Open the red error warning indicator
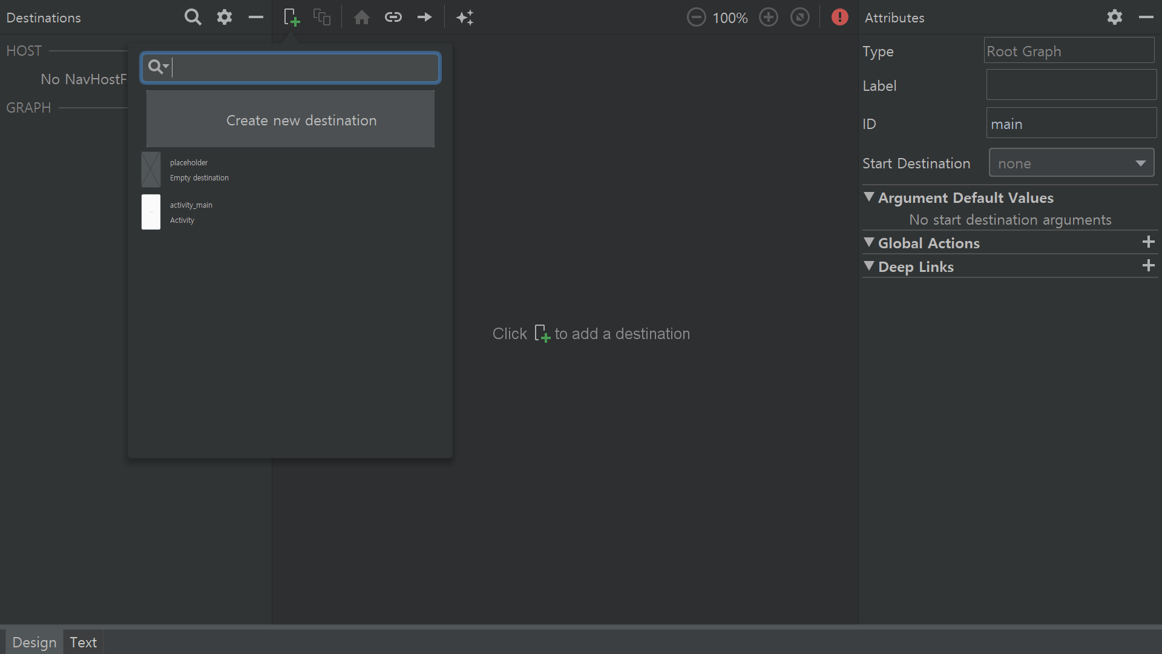The height and width of the screenshot is (654, 1162). (x=839, y=18)
